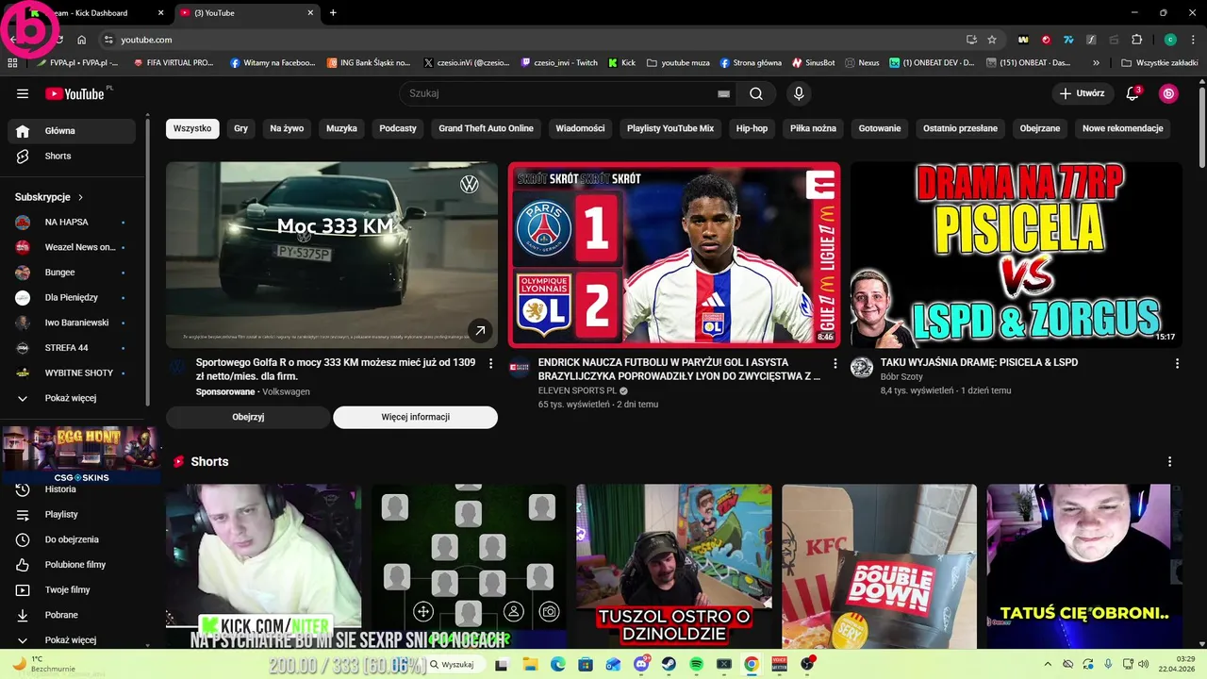The image size is (1207, 679).
Task: Expand subscriptions with Pokaż więcej
Action: click(x=72, y=398)
